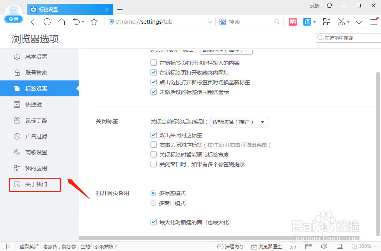Focus the 在选项中搜索 search box
Image resolution: width=381 pixels, height=251 pixels.
coord(349,38)
